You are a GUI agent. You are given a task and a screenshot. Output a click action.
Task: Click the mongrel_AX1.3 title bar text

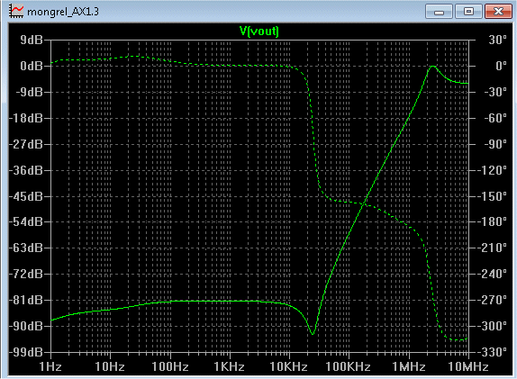63,12
